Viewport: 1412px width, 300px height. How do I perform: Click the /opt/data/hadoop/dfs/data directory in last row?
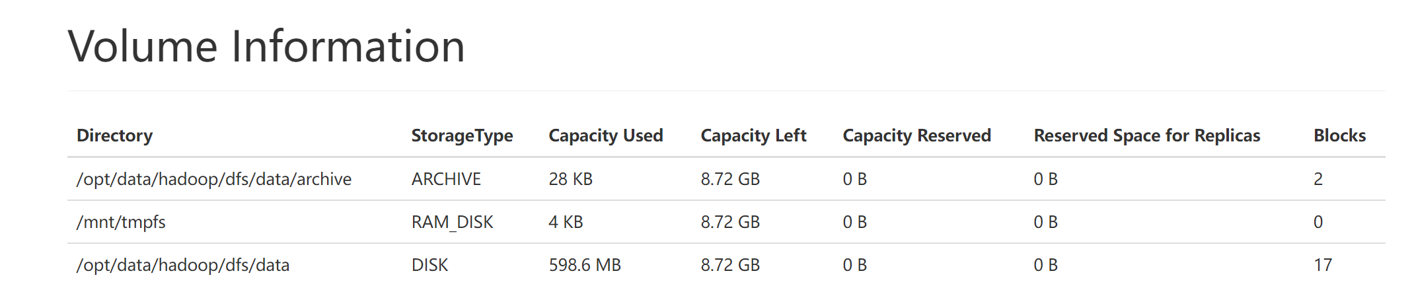click(x=183, y=265)
